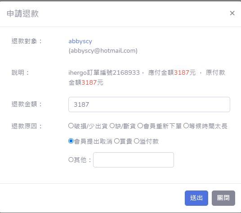The width and height of the screenshot is (241, 213).
Task: Select the 會員提出取消 radio button
Action: [x=71, y=141]
